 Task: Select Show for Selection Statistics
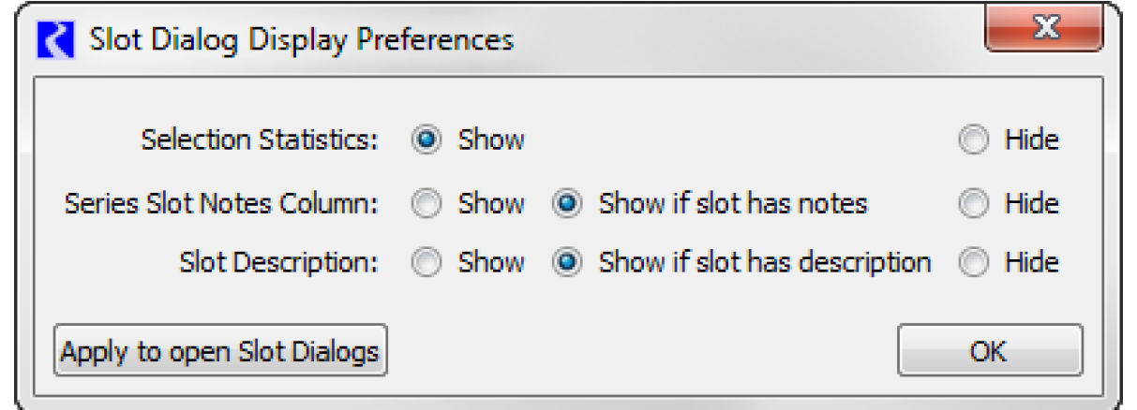pyautogui.click(x=426, y=140)
